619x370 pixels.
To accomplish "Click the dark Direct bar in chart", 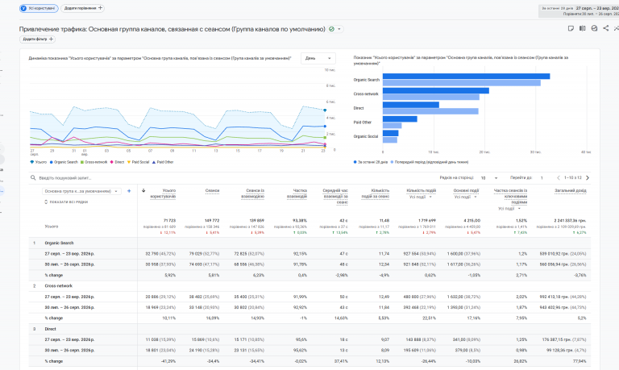I will (x=410, y=105).
